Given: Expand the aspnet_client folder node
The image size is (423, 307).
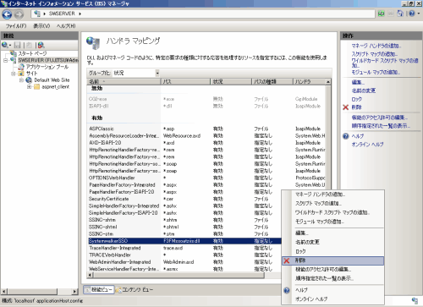Looking at the screenshot, I should 29,87.
